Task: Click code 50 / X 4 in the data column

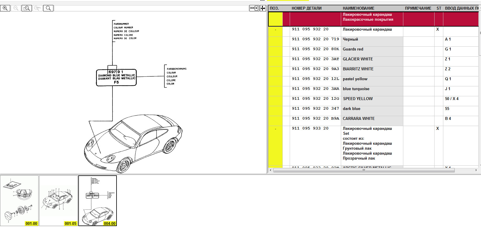Action: [x=452, y=99]
